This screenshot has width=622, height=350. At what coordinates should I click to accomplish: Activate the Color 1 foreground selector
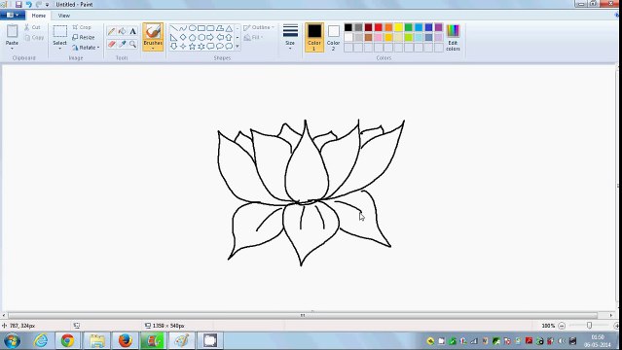pos(314,37)
